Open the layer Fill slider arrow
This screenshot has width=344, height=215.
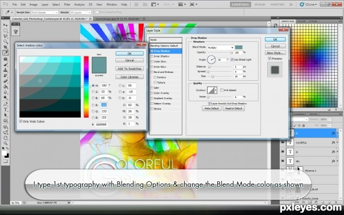pos(330,126)
